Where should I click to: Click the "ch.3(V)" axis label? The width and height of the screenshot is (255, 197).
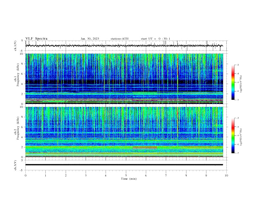(x=15, y=165)
